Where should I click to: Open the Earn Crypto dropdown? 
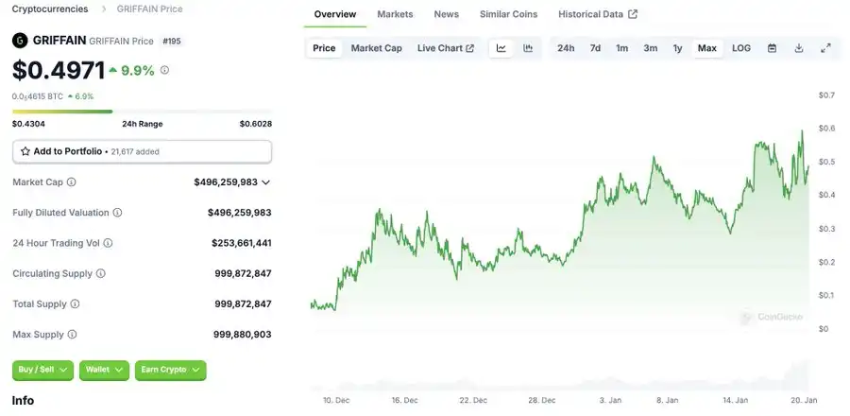click(170, 370)
